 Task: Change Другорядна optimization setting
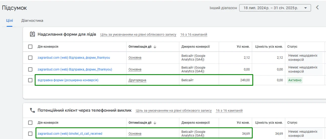[x=137, y=80]
